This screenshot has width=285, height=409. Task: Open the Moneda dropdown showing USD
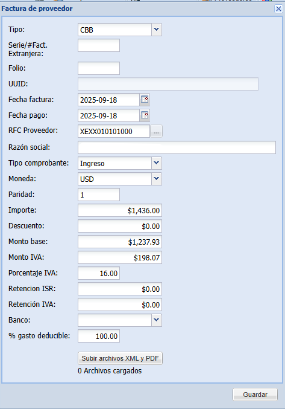[x=157, y=179]
